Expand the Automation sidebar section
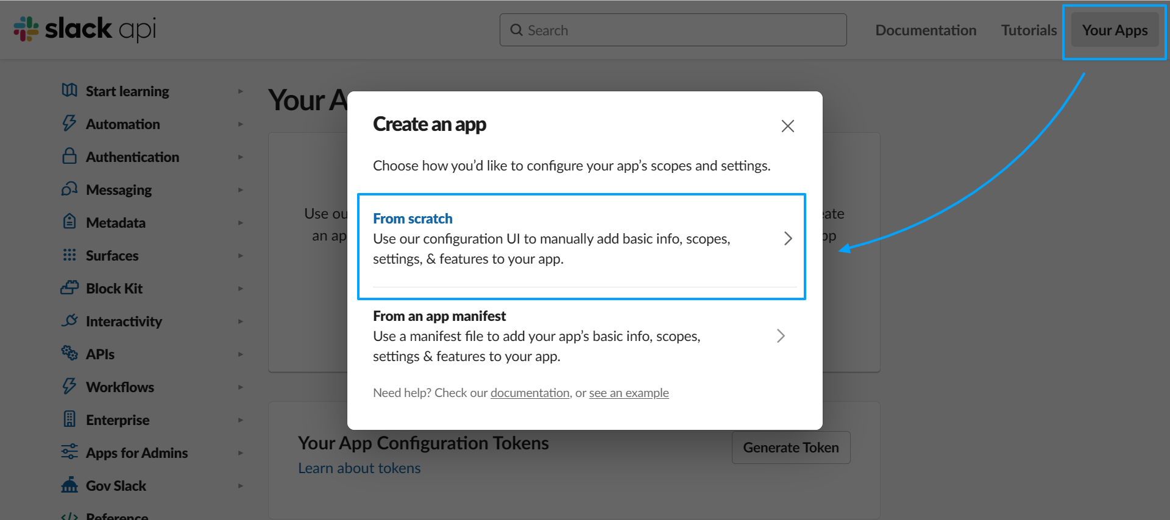1170x520 pixels. pos(241,124)
